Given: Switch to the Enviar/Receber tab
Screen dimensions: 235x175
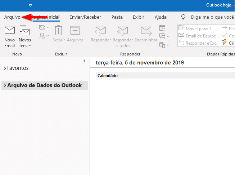Looking at the screenshot, I should tap(85, 17).
